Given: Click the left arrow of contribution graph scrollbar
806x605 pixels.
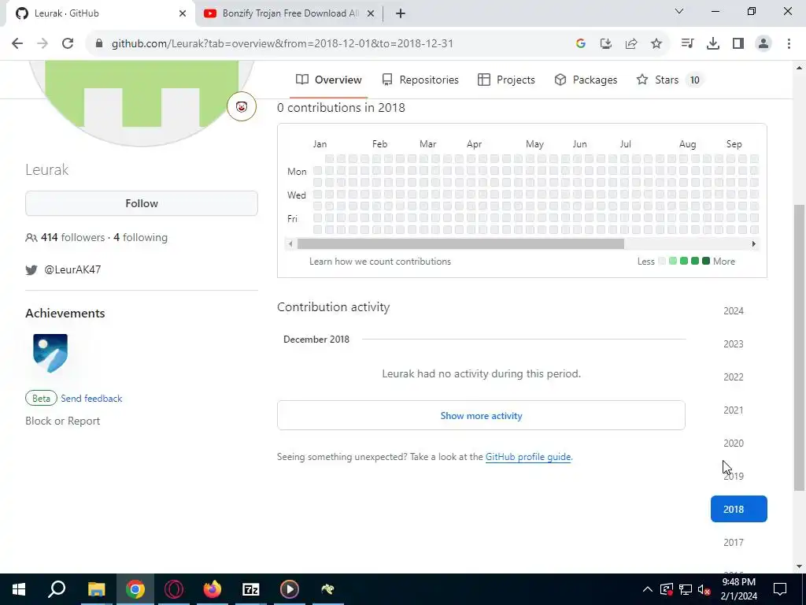Looking at the screenshot, I should click(x=291, y=244).
